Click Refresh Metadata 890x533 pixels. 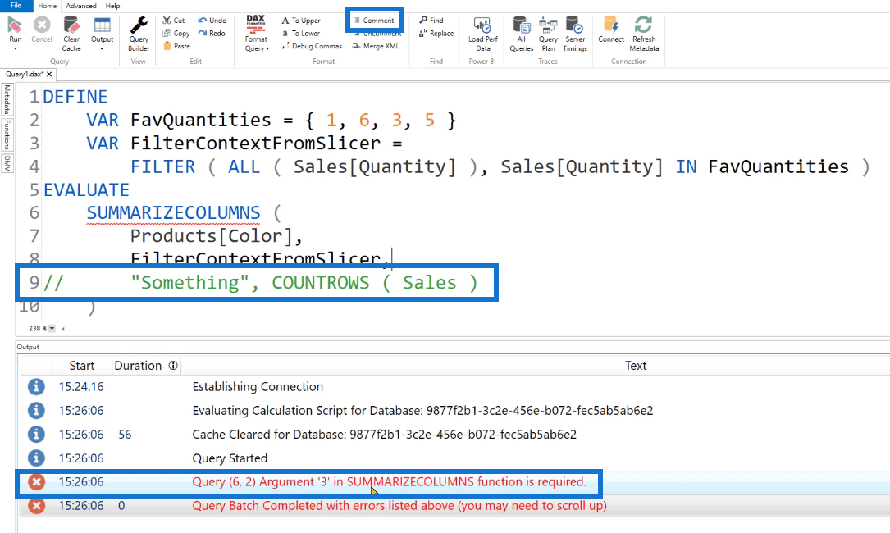point(644,34)
